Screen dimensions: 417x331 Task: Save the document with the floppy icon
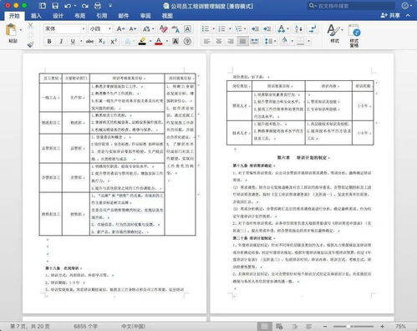[x=55, y=6]
